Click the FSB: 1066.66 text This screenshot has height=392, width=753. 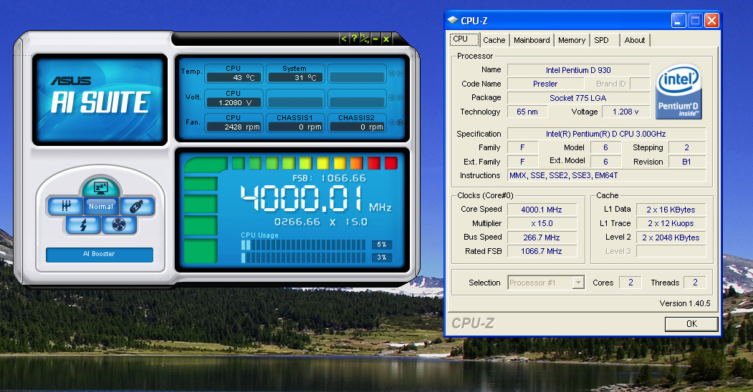pos(329,178)
